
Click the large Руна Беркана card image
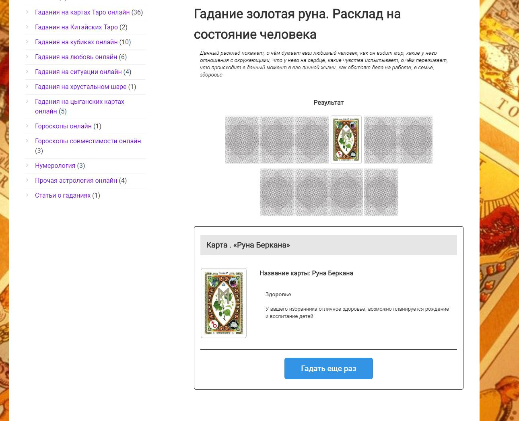pos(224,303)
